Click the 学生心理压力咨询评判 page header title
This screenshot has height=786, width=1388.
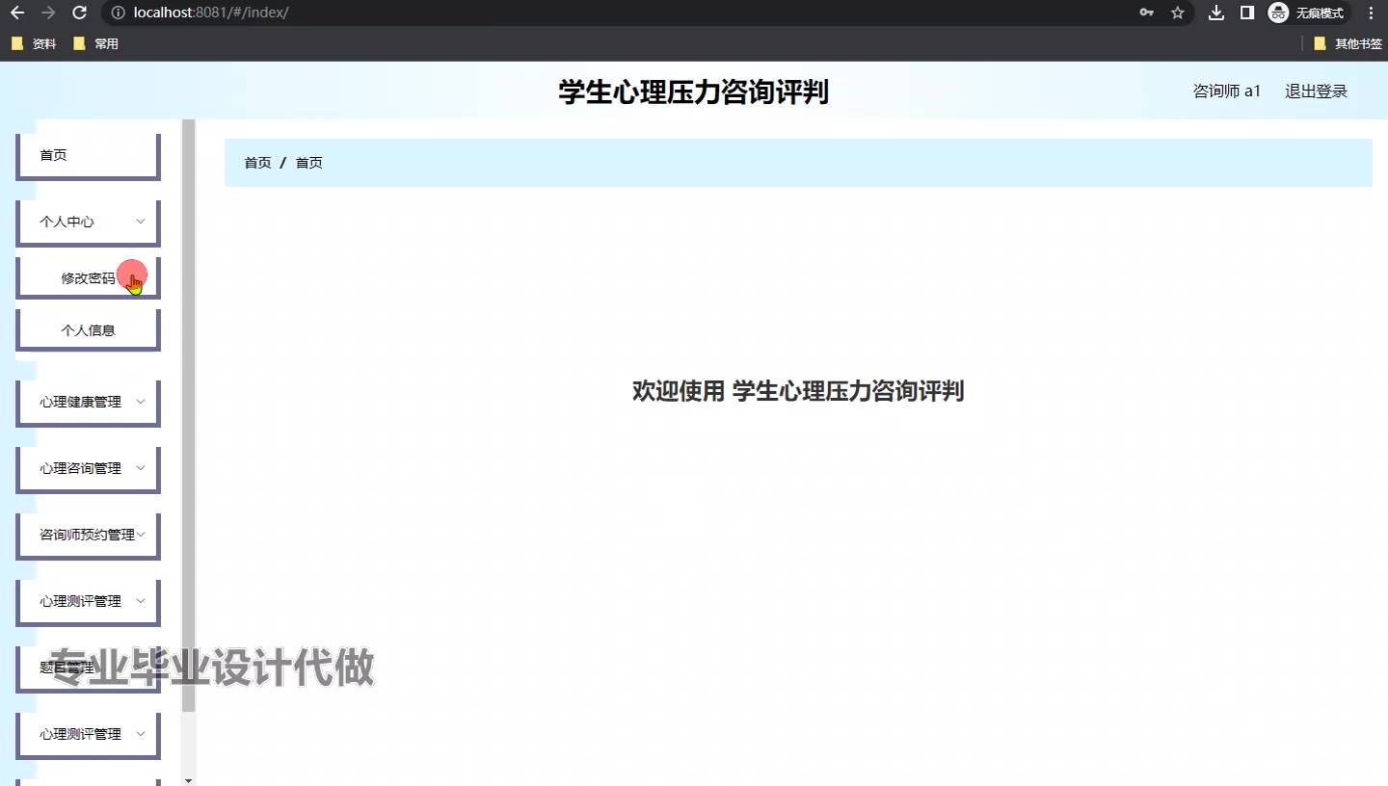[694, 92]
